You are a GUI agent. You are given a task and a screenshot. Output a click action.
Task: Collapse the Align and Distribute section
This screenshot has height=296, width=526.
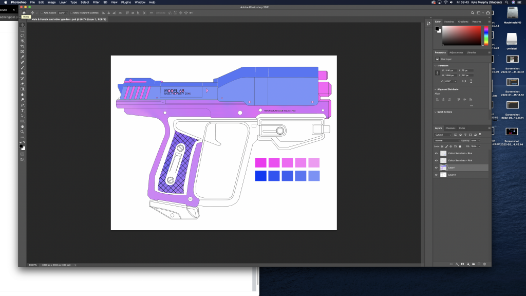pyautogui.click(x=436, y=89)
